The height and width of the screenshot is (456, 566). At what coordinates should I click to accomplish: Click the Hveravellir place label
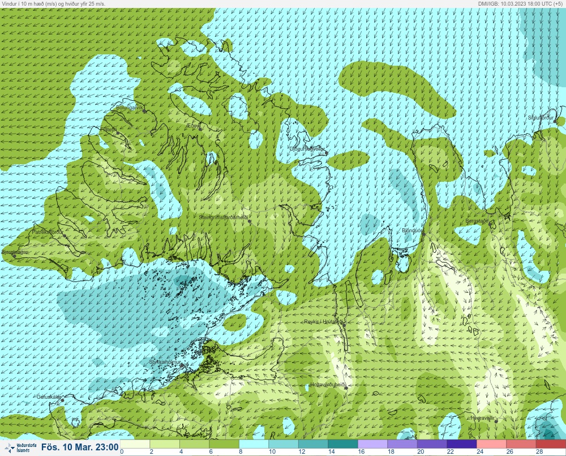(483, 417)
